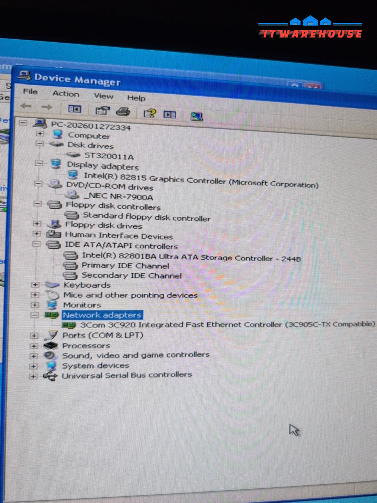Collapse the DVD/CD-ROM drives node
377x503 pixels.
pyautogui.click(x=38, y=184)
